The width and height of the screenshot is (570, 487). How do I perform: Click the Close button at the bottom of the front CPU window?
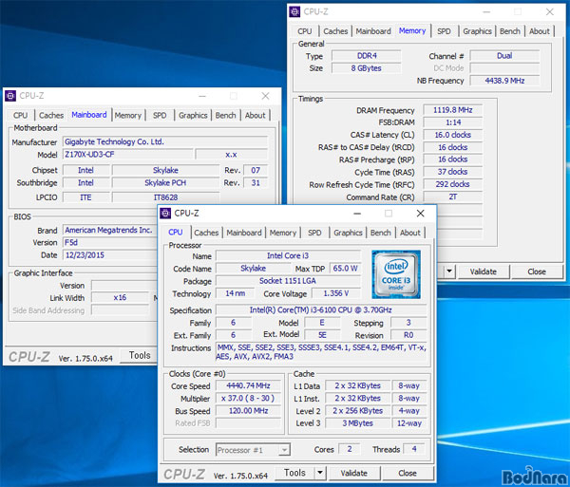[408, 473]
